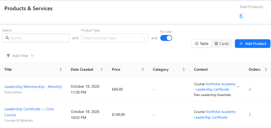Click October 18, 2026 10:03 PM date
The width and height of the screenshot is (271, 128).
tap(85, 115)
